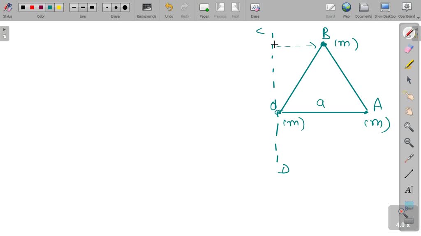Pick the red pen color
The height and width of the screenshot is (236, 421).
[x=32, y=7]
